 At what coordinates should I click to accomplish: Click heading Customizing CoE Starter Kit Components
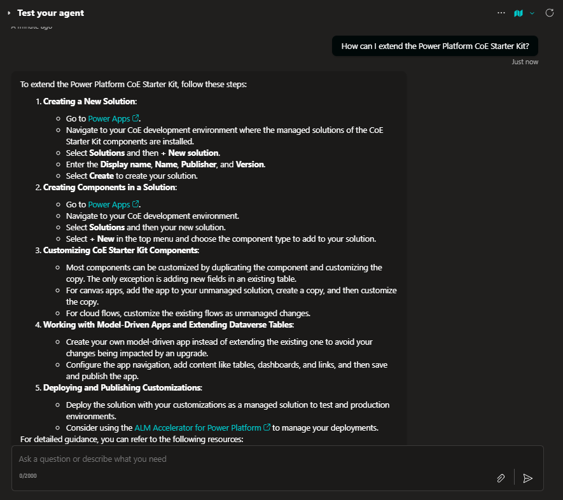click(121, 250)
